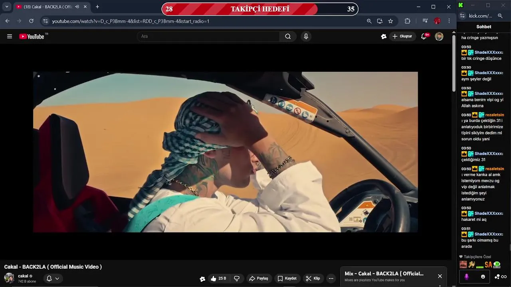This screenshot has width=511, height=287.
Task: Open media controls icon in Chrome toolbar
Action: [426, 21]
